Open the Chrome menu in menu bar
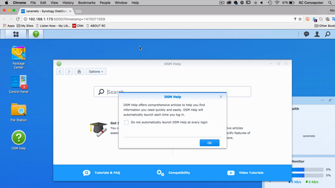Image resolution: width=335 pixels, height=188 pixels. click(19, 3)
